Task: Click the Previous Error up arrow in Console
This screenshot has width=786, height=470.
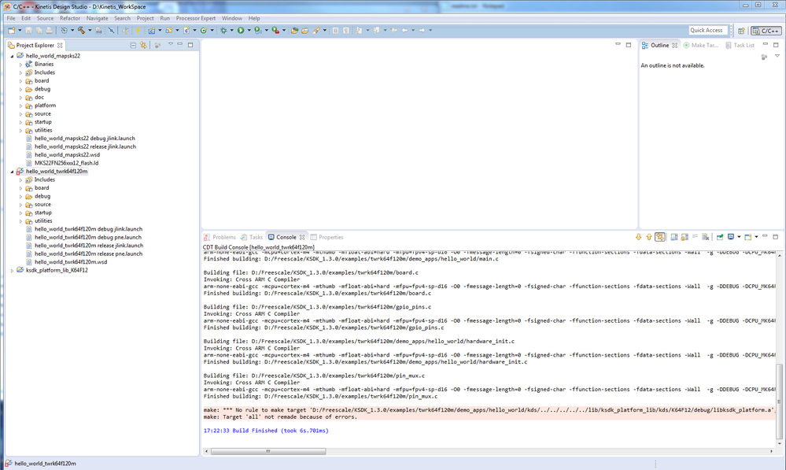Action: 649,237
